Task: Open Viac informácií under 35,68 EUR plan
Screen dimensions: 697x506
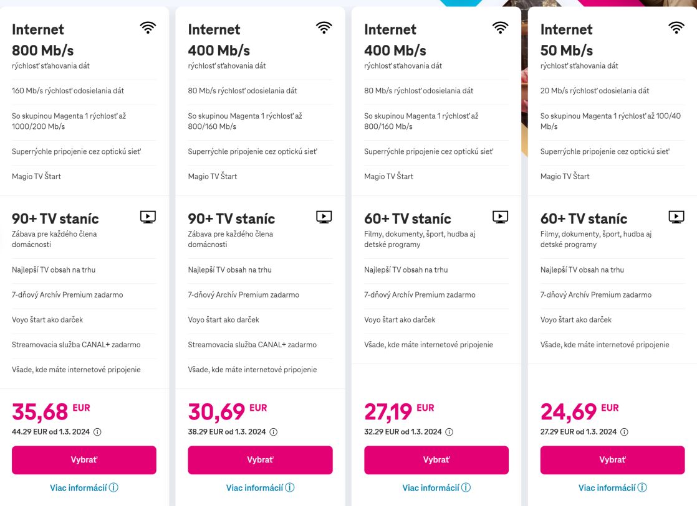Action: click(84, 488)
